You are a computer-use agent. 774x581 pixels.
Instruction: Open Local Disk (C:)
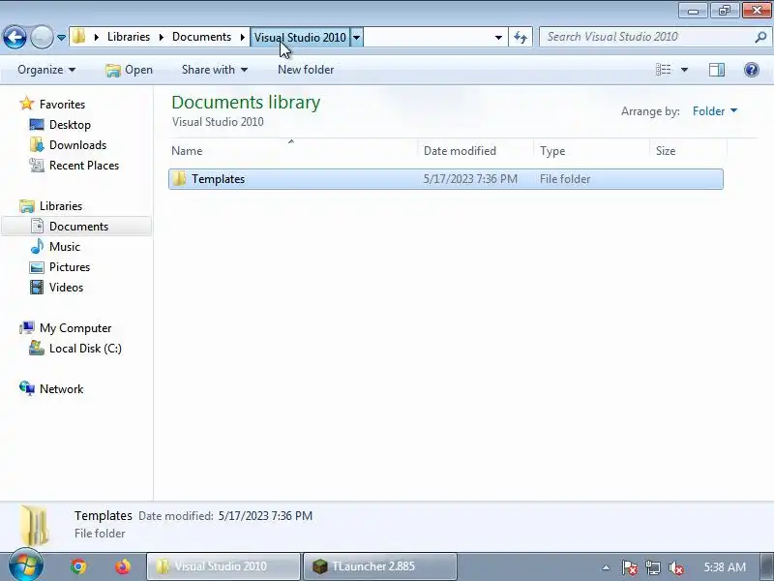tap(75, 349)
